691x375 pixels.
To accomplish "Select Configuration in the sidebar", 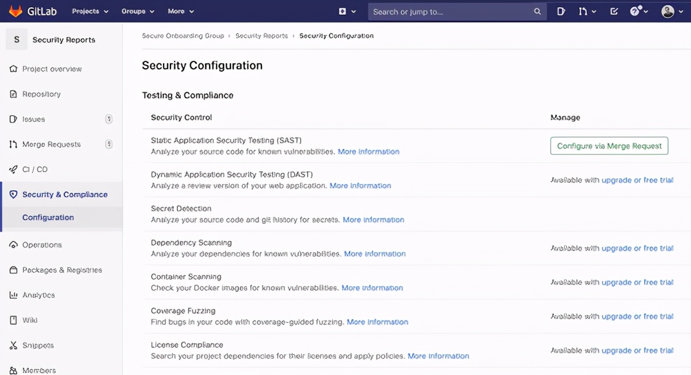I will 48,217.
